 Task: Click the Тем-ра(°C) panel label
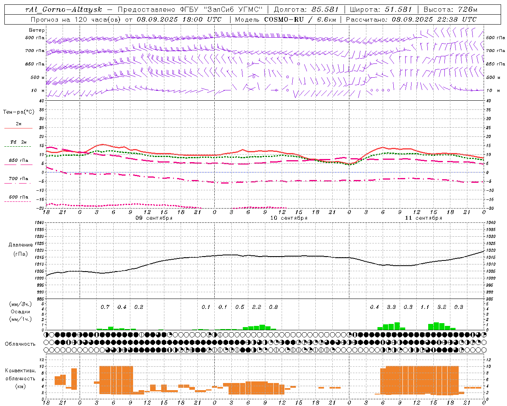pos(19,112)
